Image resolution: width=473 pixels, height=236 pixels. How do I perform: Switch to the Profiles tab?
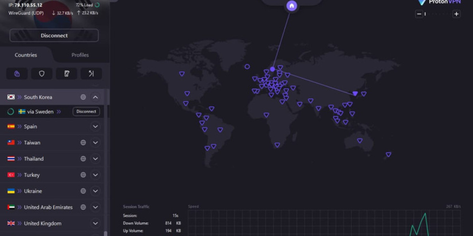(x=80, y=55)
